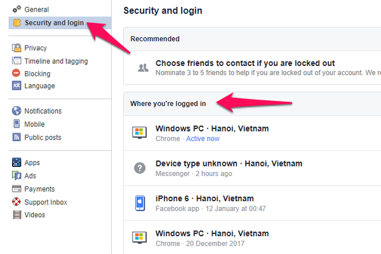Click the Blocking red stop icon

(17, 74)
